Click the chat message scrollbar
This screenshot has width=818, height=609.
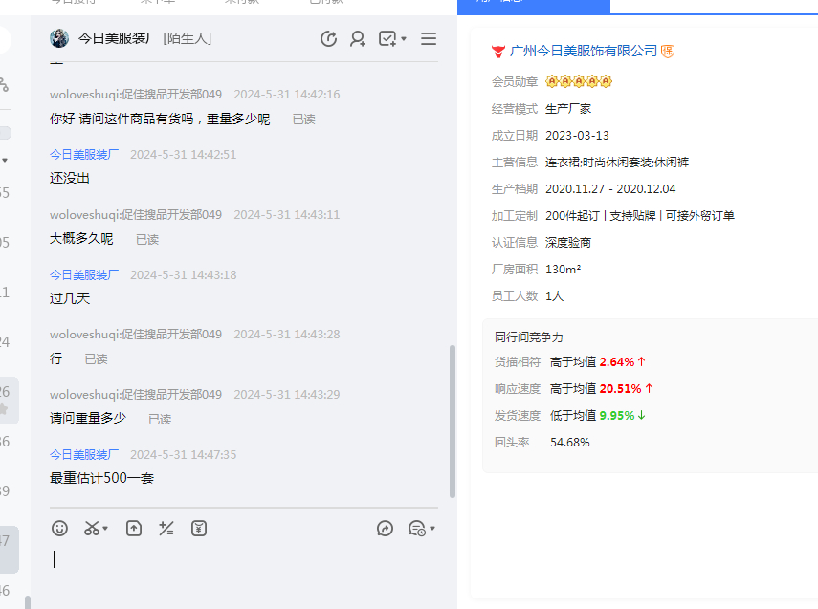pos(453,421)
